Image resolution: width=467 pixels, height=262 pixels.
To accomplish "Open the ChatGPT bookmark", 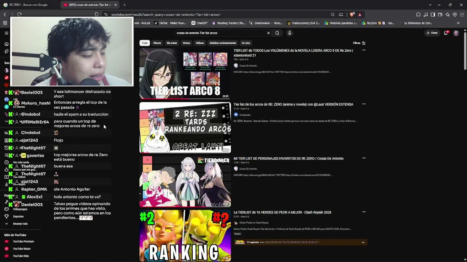I will coord(200,23).
